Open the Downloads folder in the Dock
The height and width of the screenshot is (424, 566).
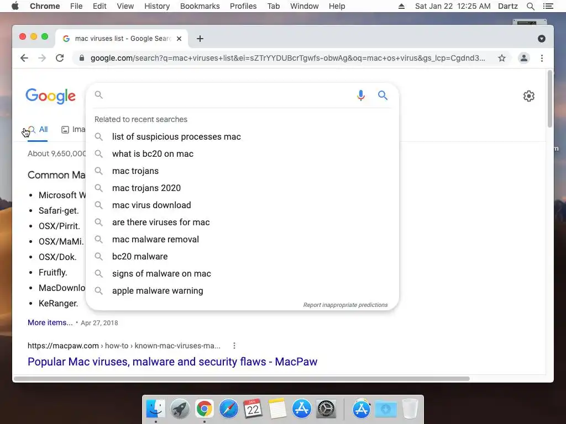point(385,409)
